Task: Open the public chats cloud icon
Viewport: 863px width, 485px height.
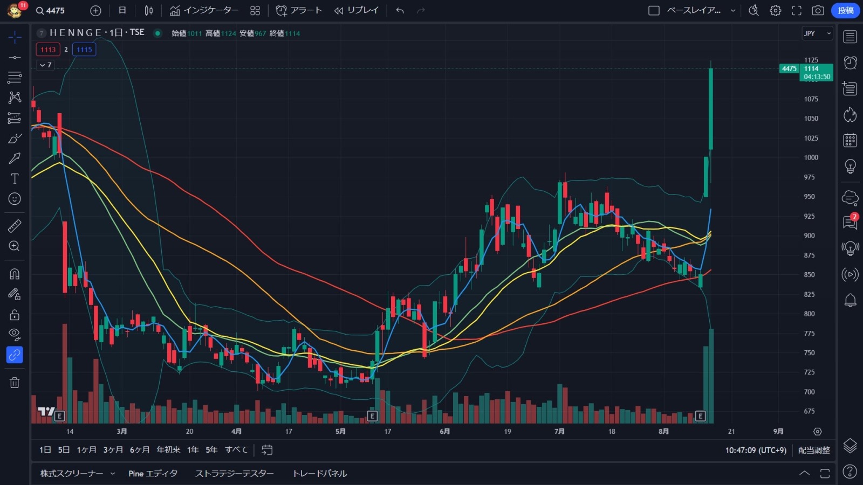Action: 850,198
